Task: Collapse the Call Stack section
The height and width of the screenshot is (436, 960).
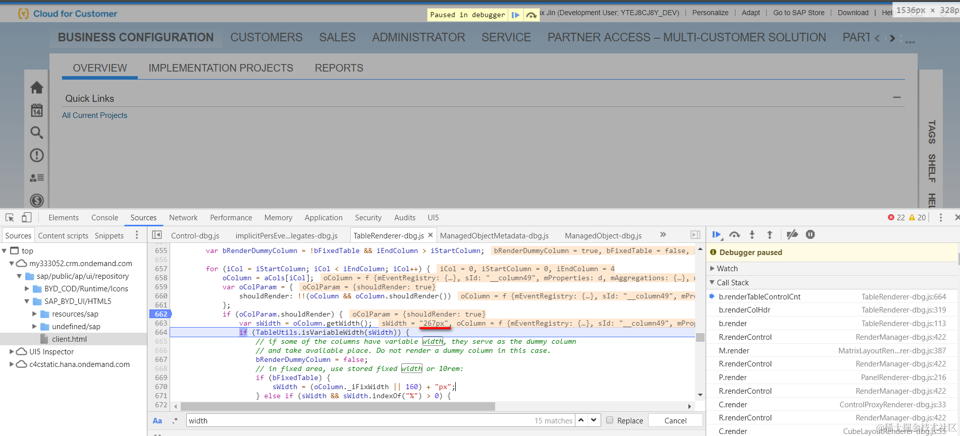Action: click(x=713, y=283)
